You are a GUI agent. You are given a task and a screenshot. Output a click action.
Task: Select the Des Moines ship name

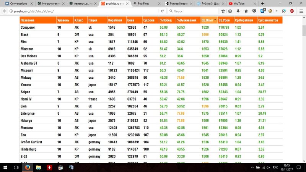[29, 56]
